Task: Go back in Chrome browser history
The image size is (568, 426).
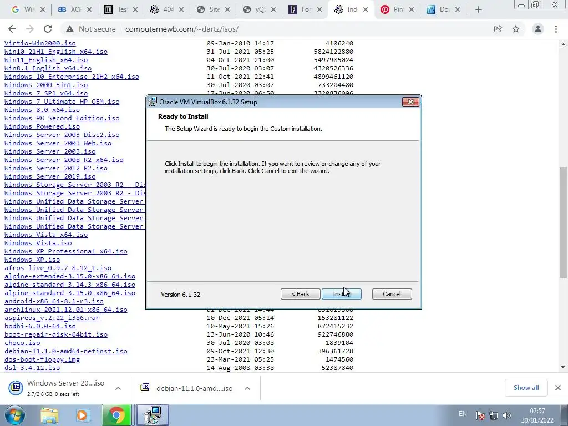Action: (12, 29)
